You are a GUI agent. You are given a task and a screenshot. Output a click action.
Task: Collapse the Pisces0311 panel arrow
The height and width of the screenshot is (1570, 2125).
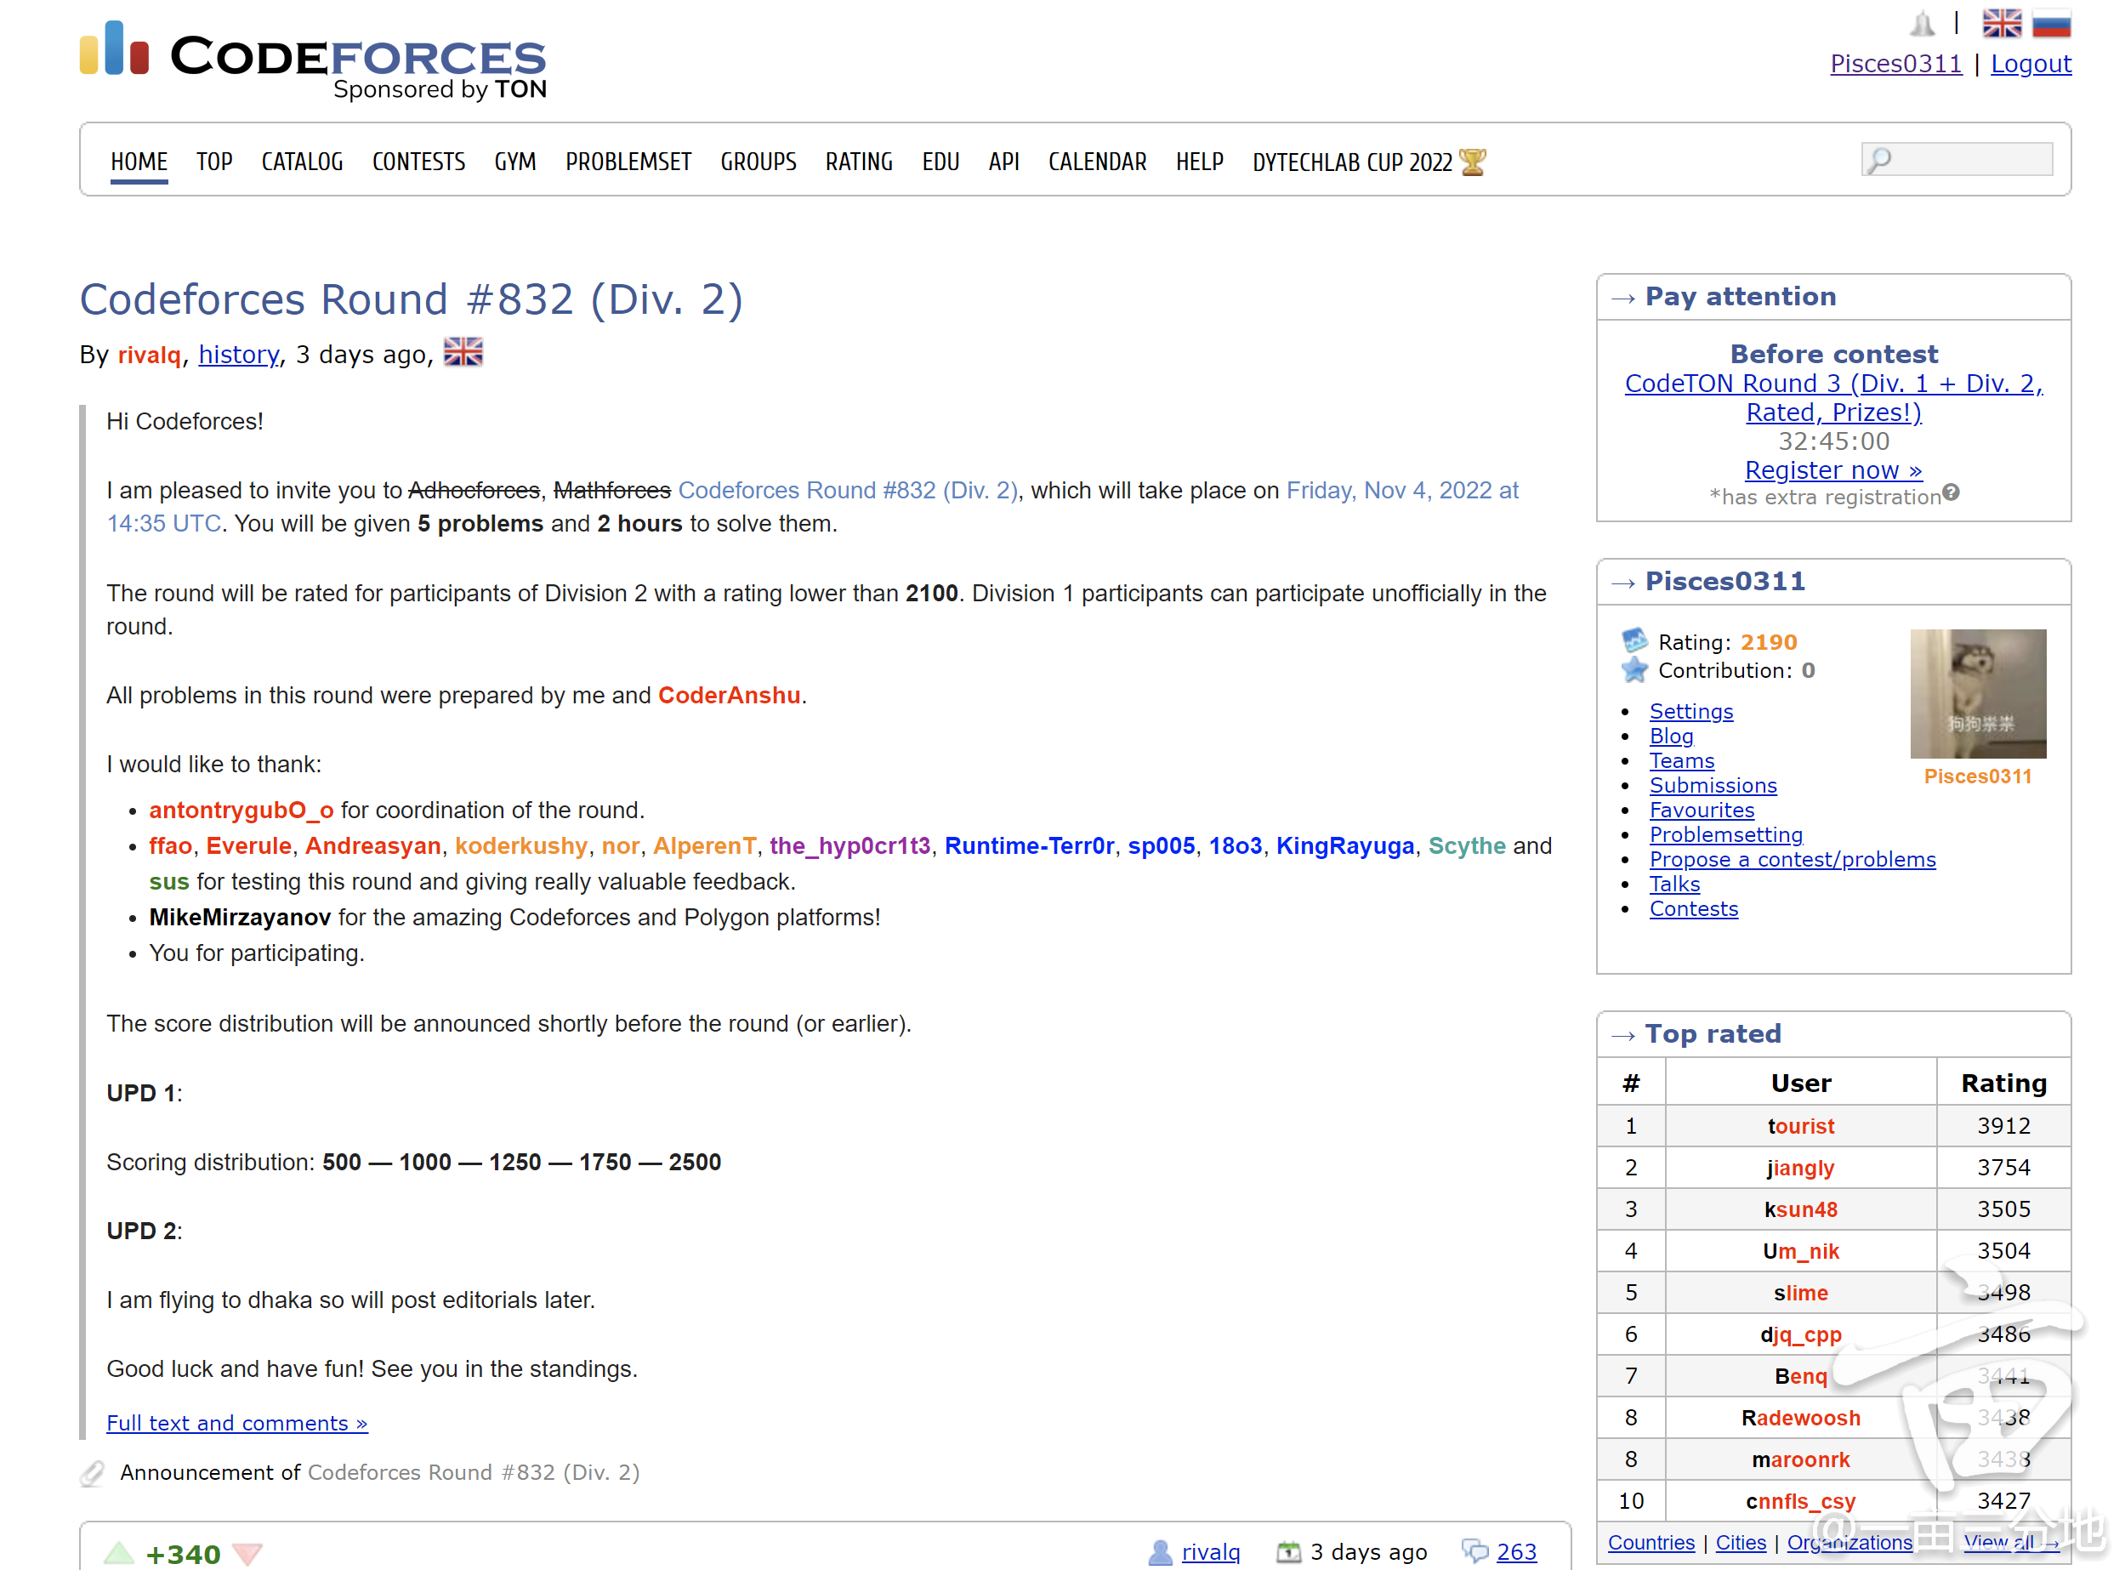[x=1624, y=582]
